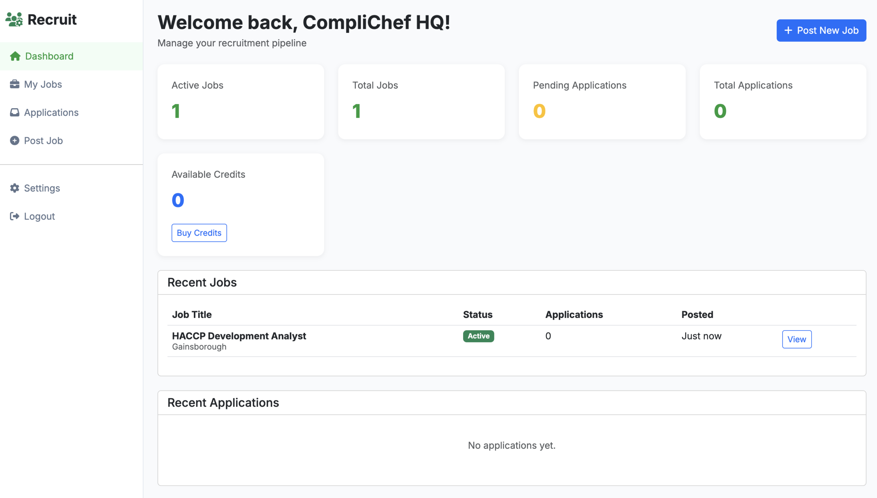Click the Buy Credits button
The image size is (877, 498).
pos(199,233)
